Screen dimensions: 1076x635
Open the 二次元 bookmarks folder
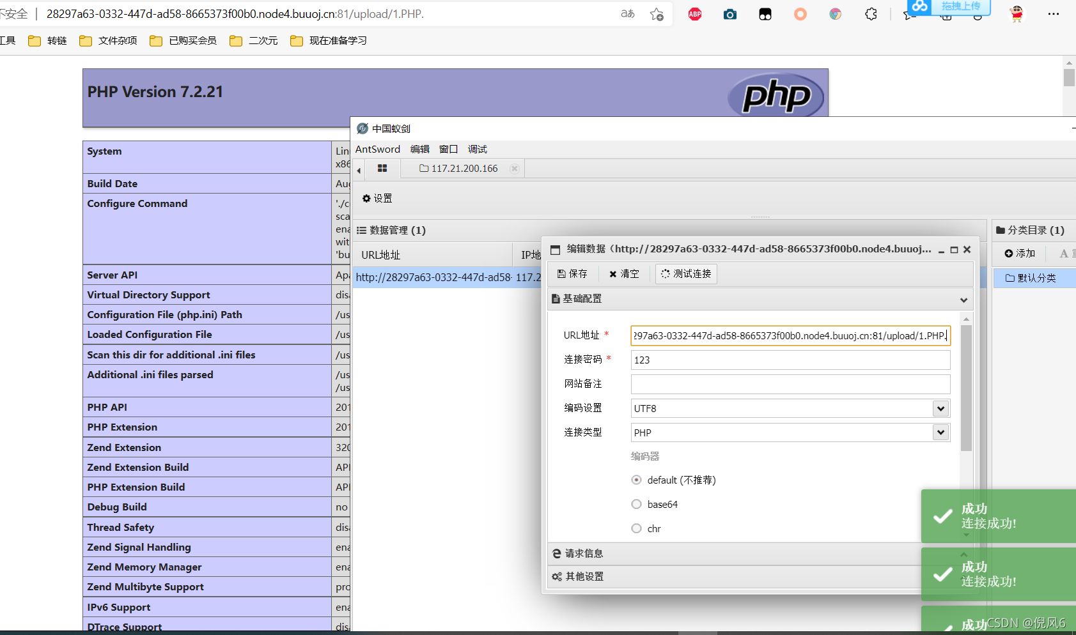pyautogui.click(x=254, y=40)
